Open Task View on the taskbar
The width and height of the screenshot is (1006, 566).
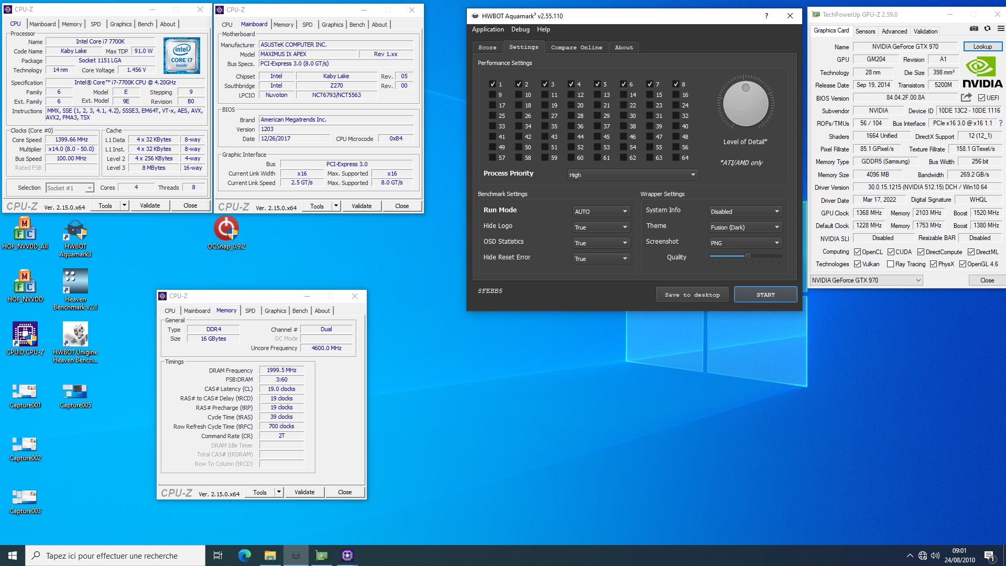coord(218,556)
